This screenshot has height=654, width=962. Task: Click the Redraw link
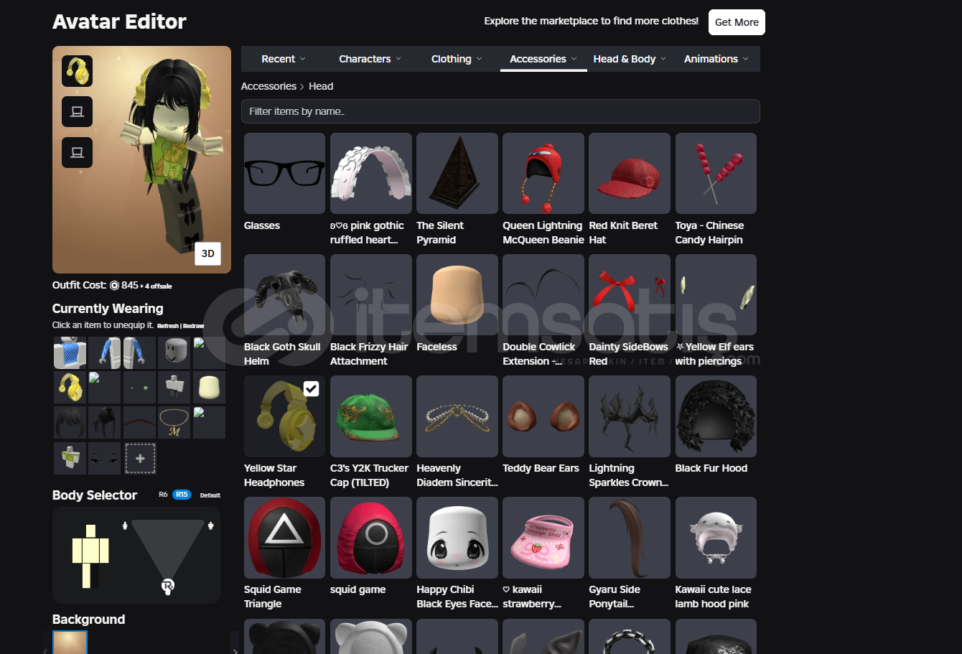[x=193, y=326]
